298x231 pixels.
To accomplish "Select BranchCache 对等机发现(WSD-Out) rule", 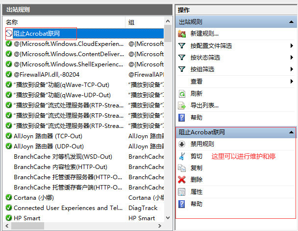I will coord(63,157).
